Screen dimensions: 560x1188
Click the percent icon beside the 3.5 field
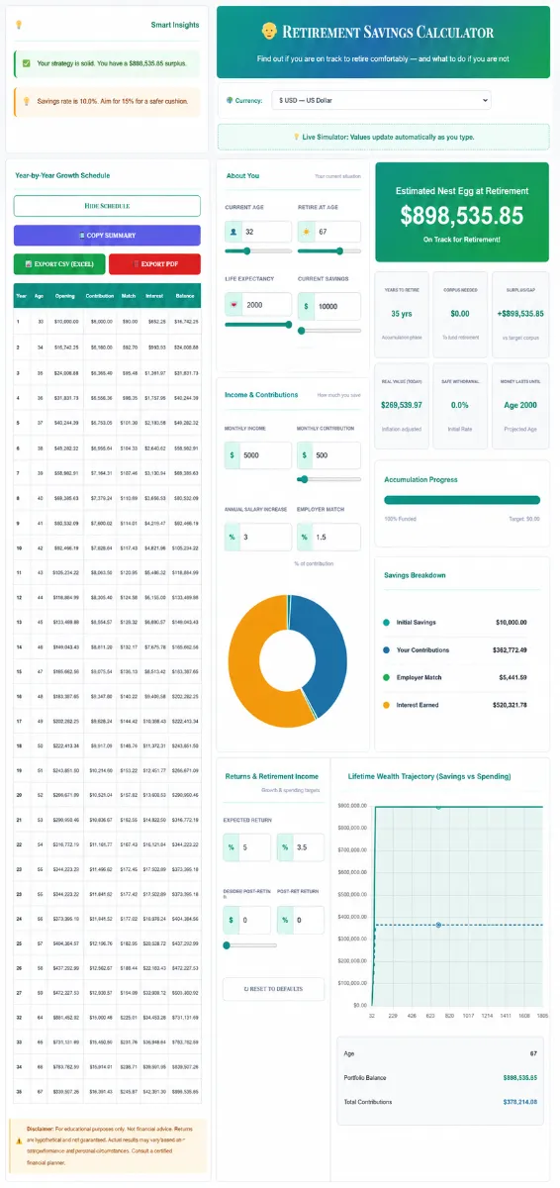point(286,847)
